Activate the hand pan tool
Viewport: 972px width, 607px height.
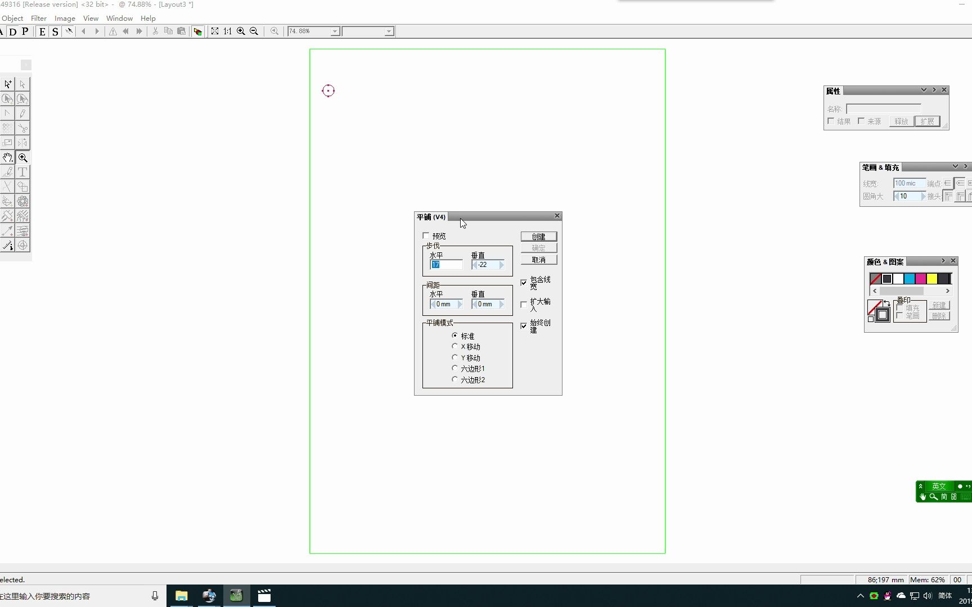pos(8,157)
